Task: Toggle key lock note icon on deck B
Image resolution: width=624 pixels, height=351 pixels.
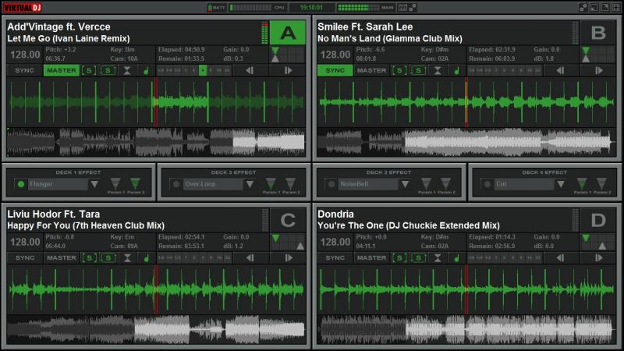Action: coord(456,71)
